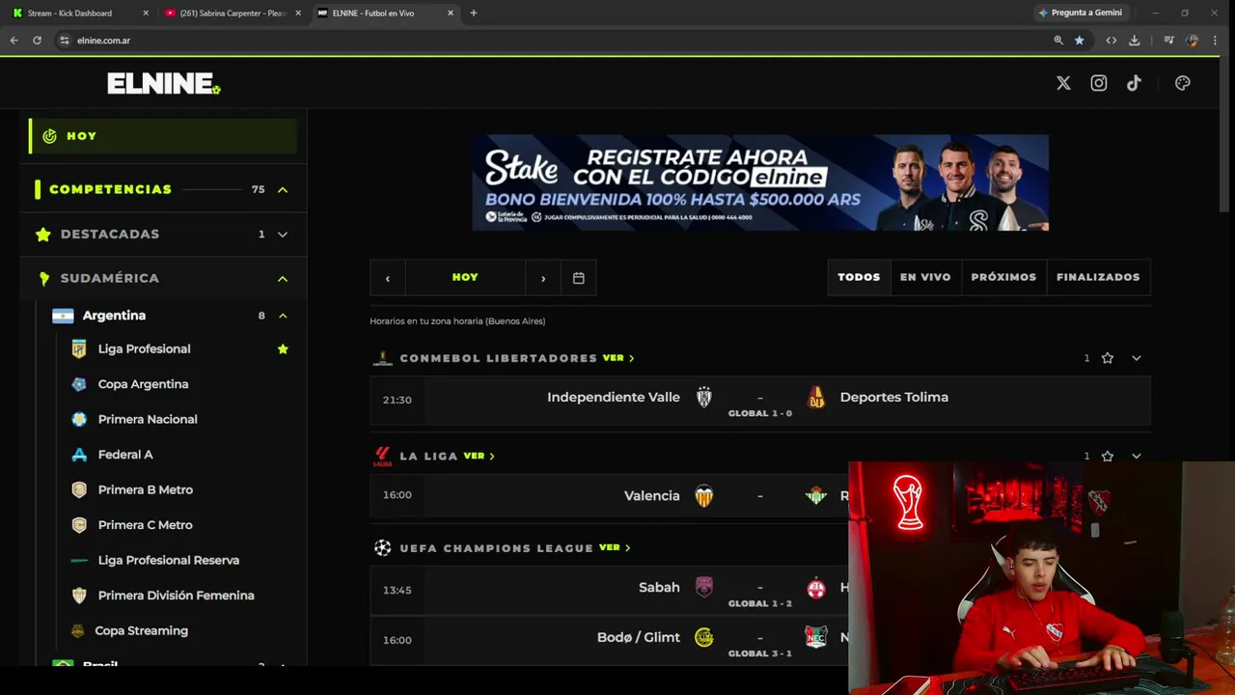Click the Primera B Metro shield icon
The width and height of the screenshot is (1235, 695).
point(79,490)
